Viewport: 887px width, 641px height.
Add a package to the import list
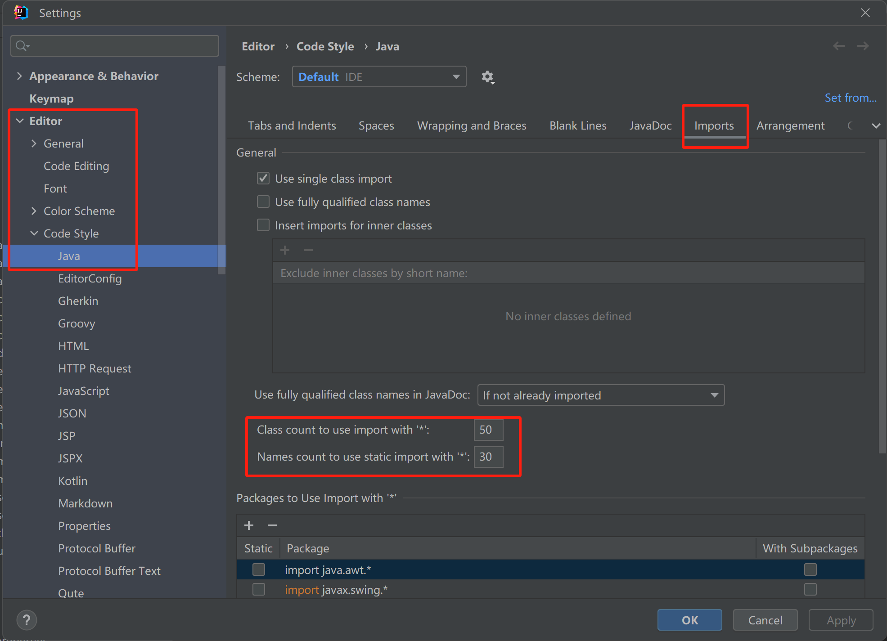[249, 525]
